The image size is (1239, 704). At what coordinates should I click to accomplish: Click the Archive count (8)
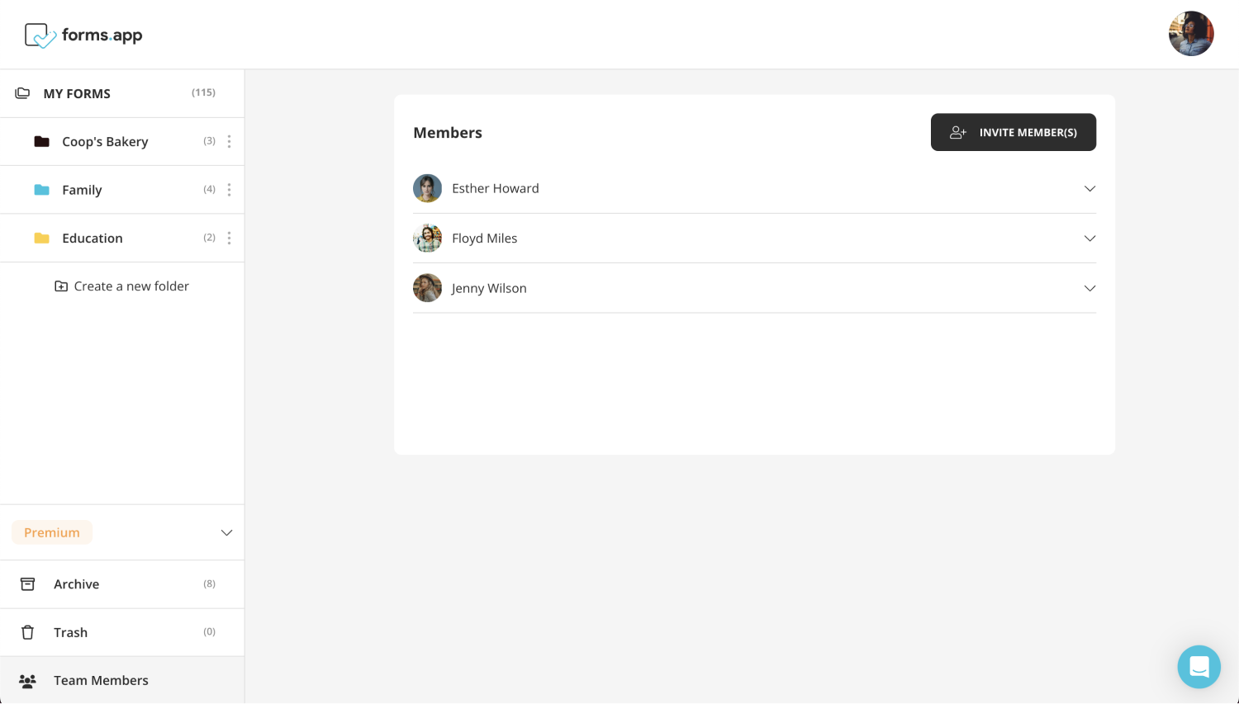(210, 584)
